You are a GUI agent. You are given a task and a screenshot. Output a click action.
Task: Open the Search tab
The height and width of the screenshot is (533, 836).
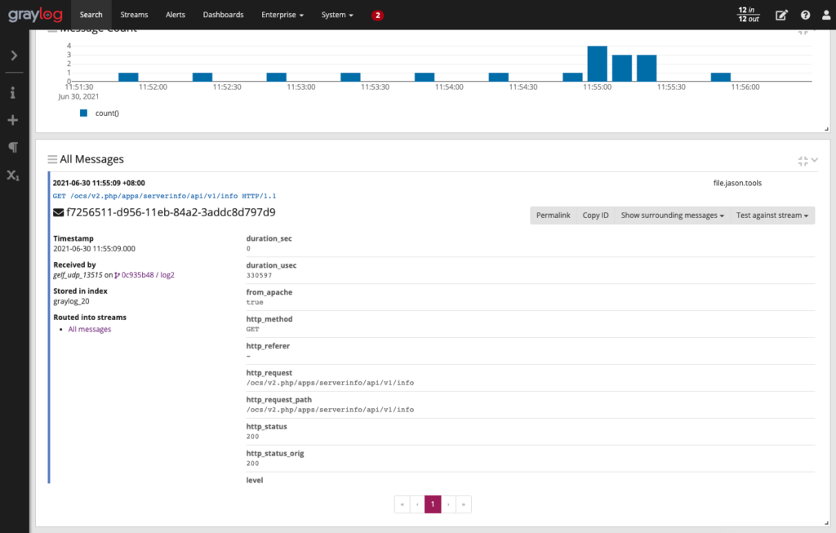tap(91, 15)
